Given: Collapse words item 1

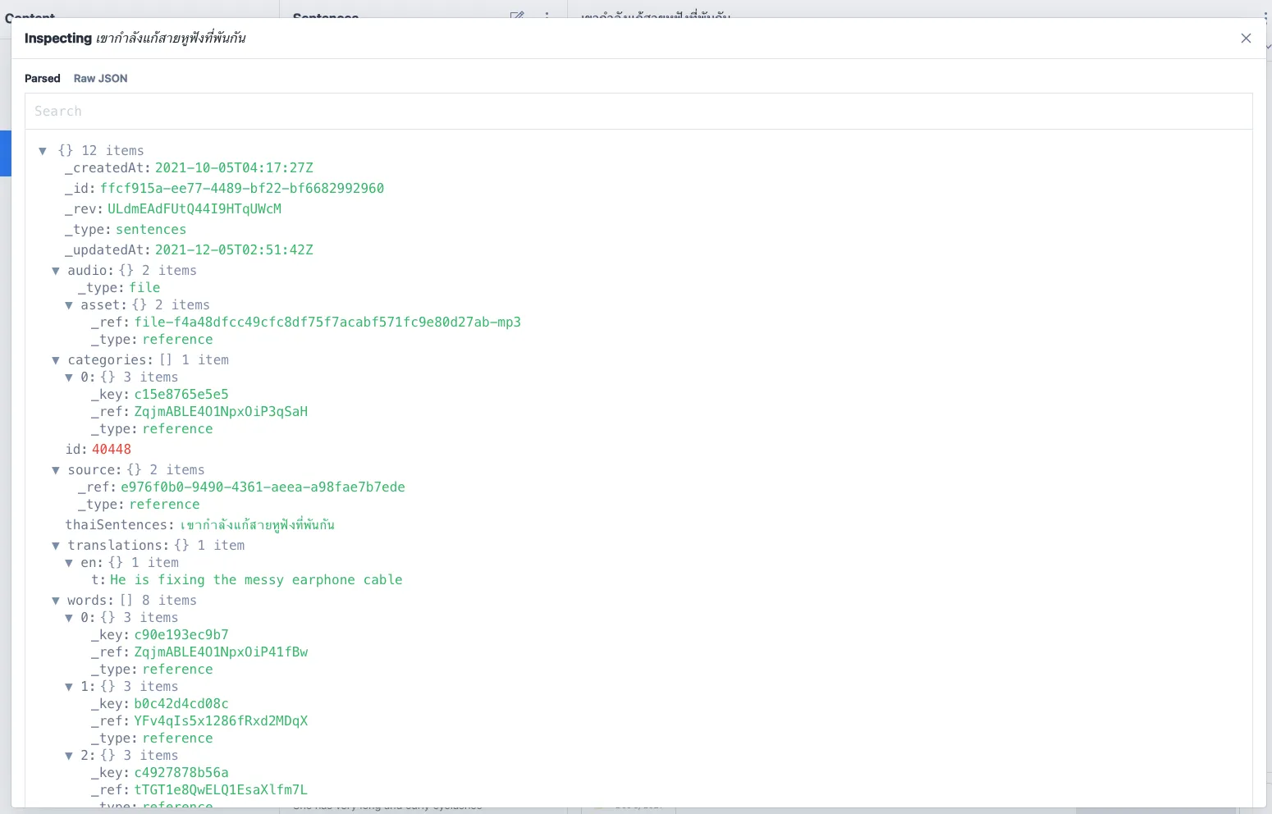Looking at the screenshot, I should [69, 687].
